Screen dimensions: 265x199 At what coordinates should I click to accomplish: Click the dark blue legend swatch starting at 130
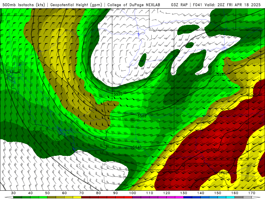pos(188,197)
